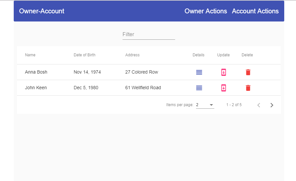Image resolution: width=296 pixels, height=181 pixels.
Task: Open Owner Actions menu
Action: click(206, 11)
